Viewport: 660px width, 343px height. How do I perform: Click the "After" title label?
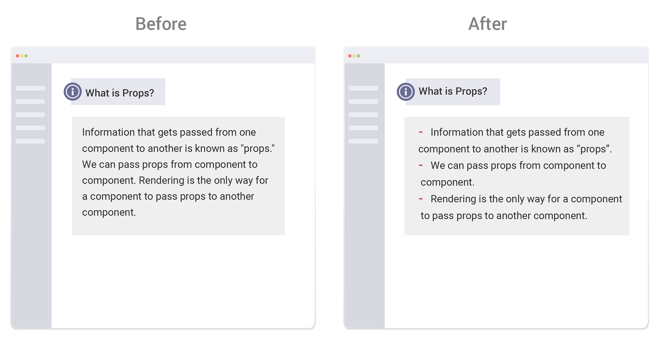[x=487, y=24]
